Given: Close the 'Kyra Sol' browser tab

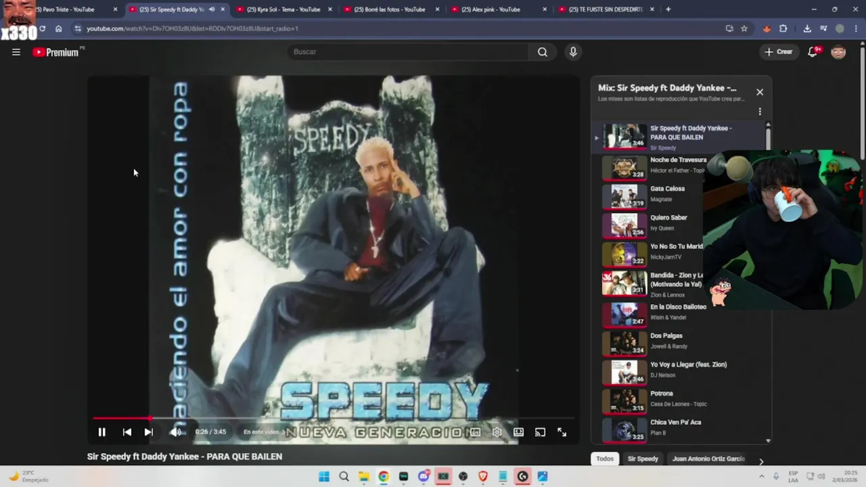Looking at the screenshot, I should pos(329,9).
